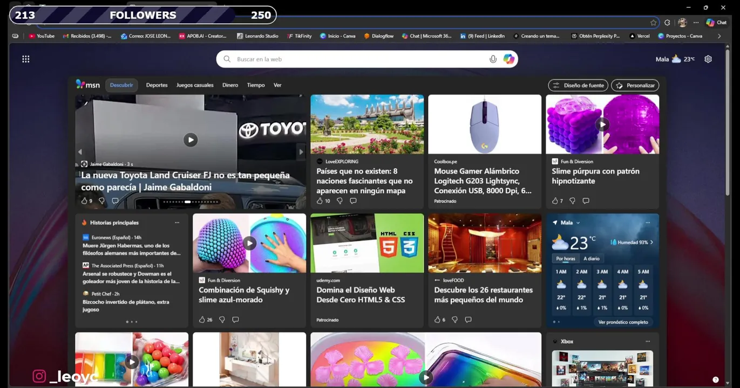
Task: Show more bookmarks with the overflow chevron
Action: pos(719,36)
